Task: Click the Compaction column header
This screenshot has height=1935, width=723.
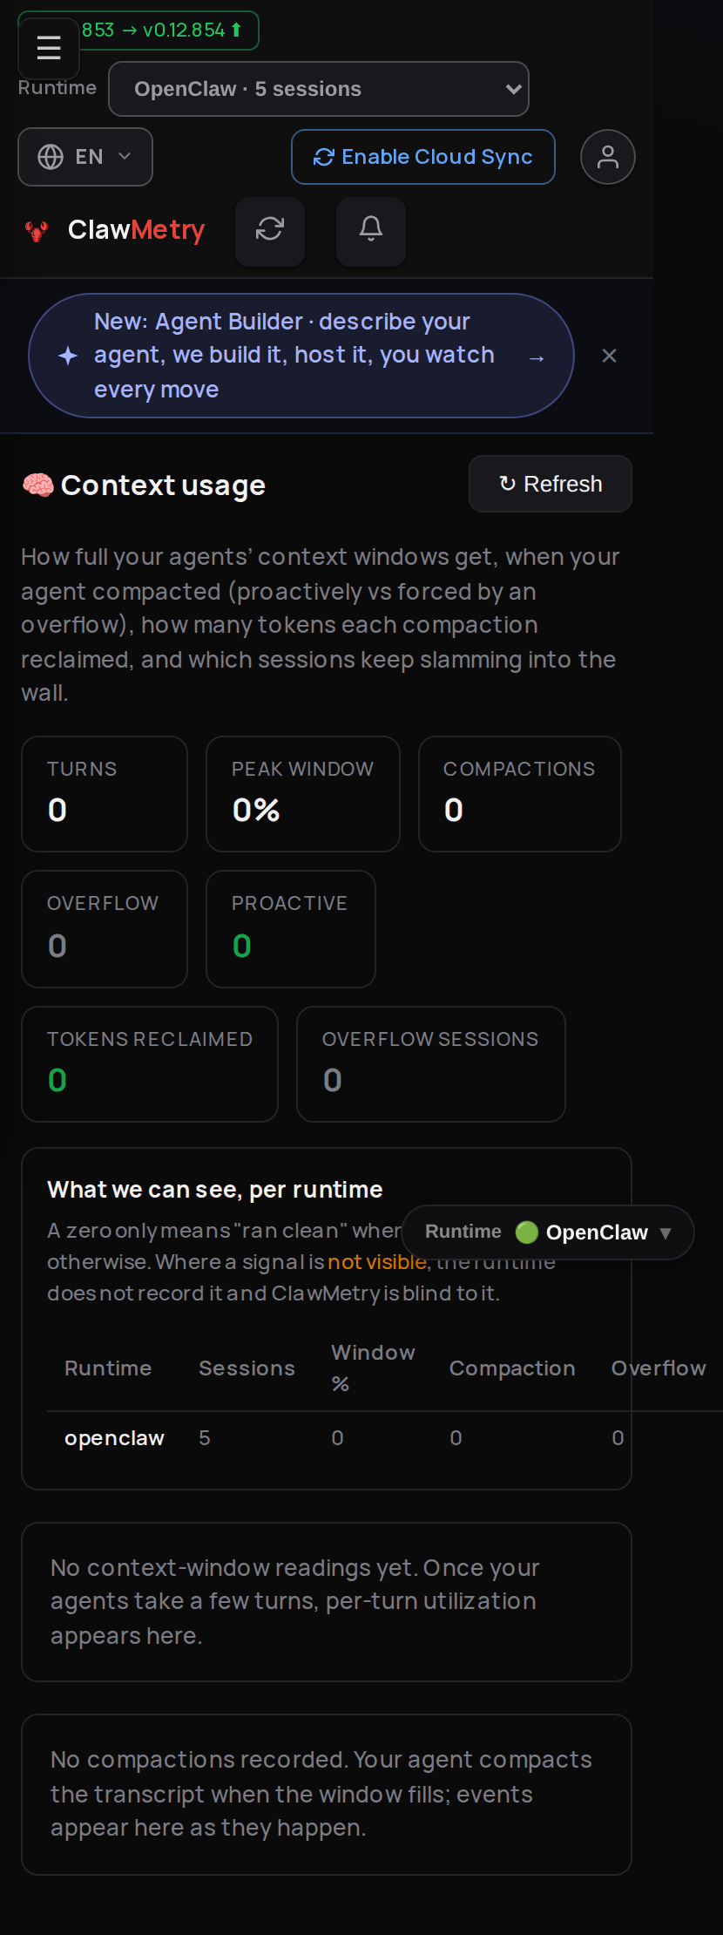Action: click(512, 1368)
